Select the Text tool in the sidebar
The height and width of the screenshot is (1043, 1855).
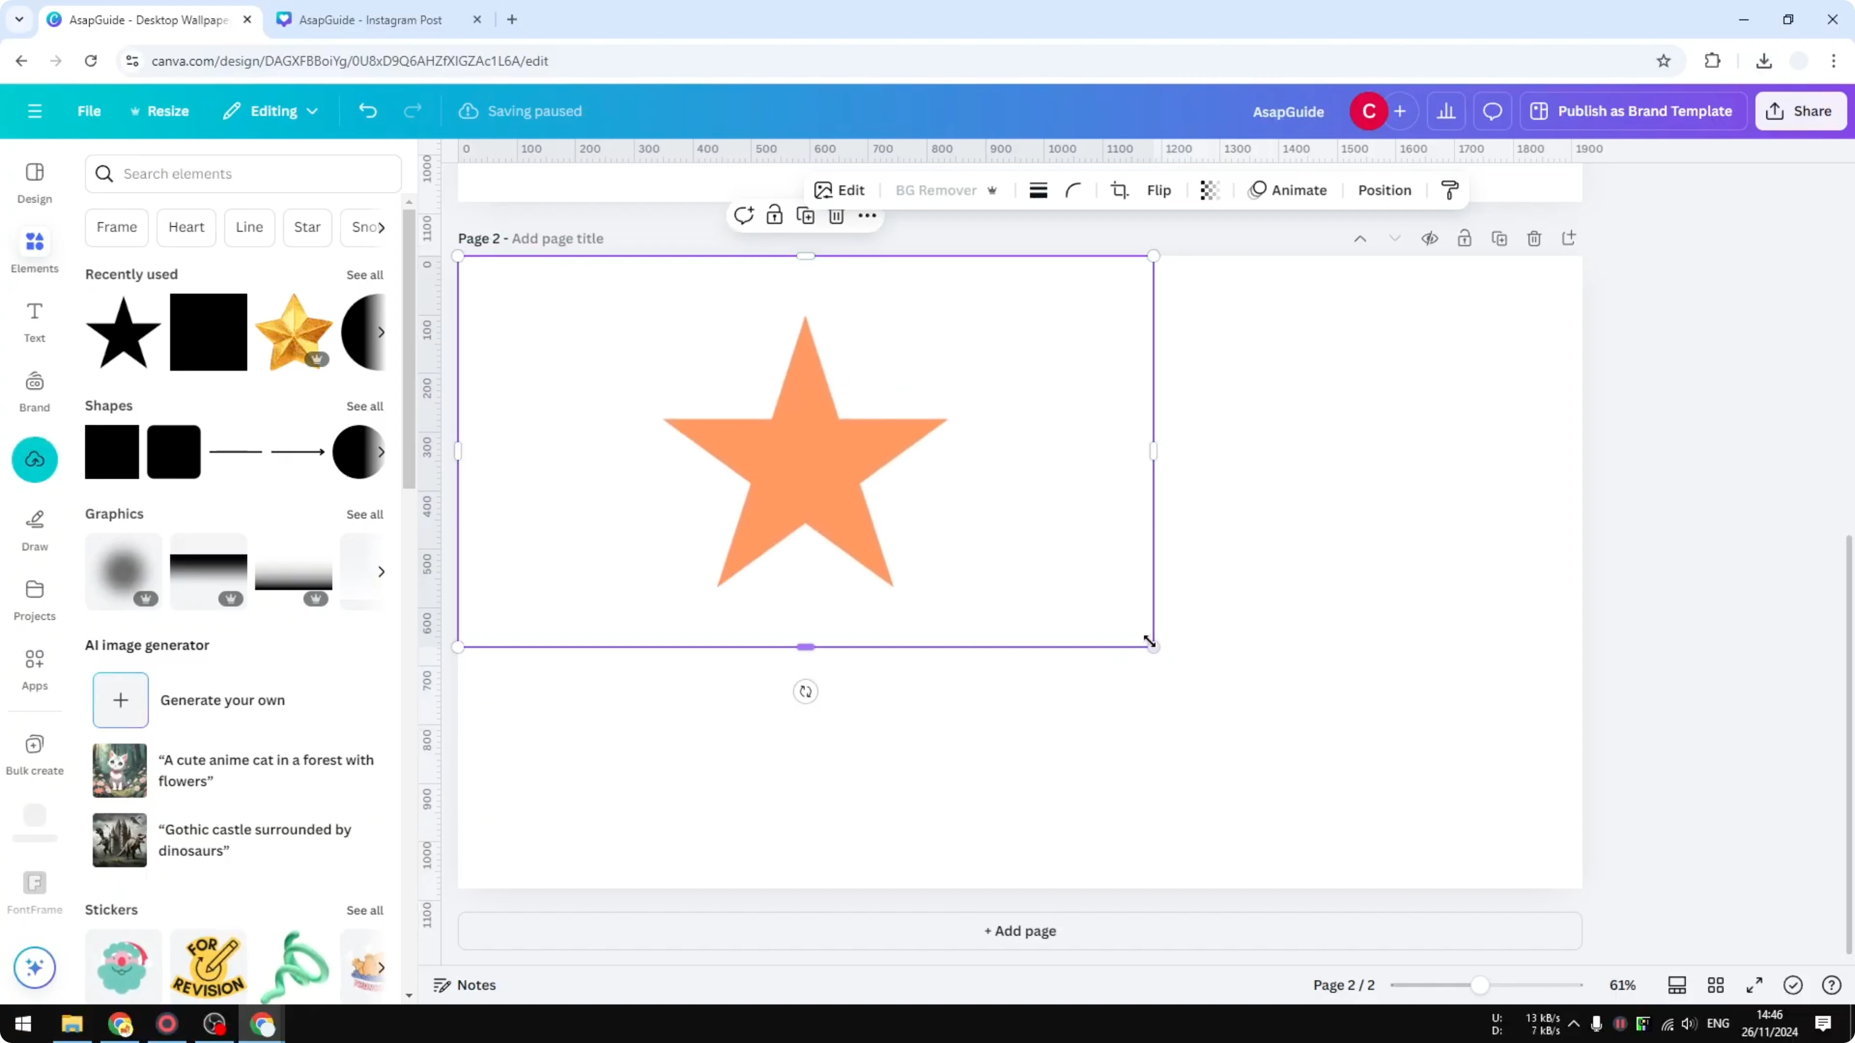coord(34,322)
